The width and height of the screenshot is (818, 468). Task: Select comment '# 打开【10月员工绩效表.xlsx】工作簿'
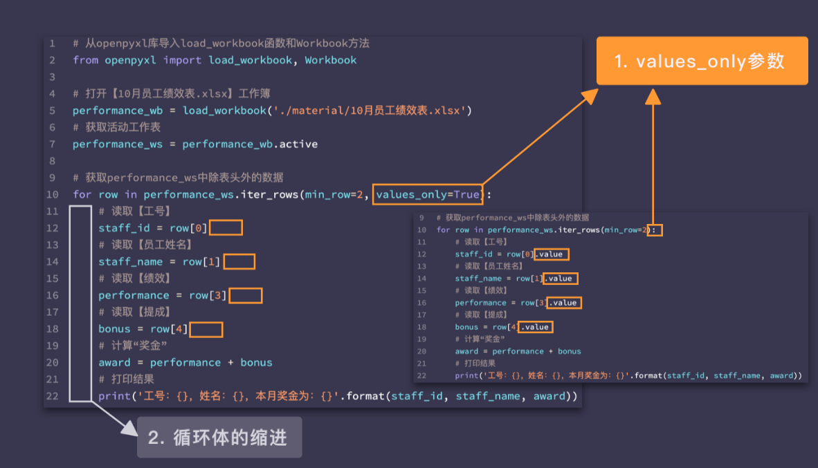point(171,94)
